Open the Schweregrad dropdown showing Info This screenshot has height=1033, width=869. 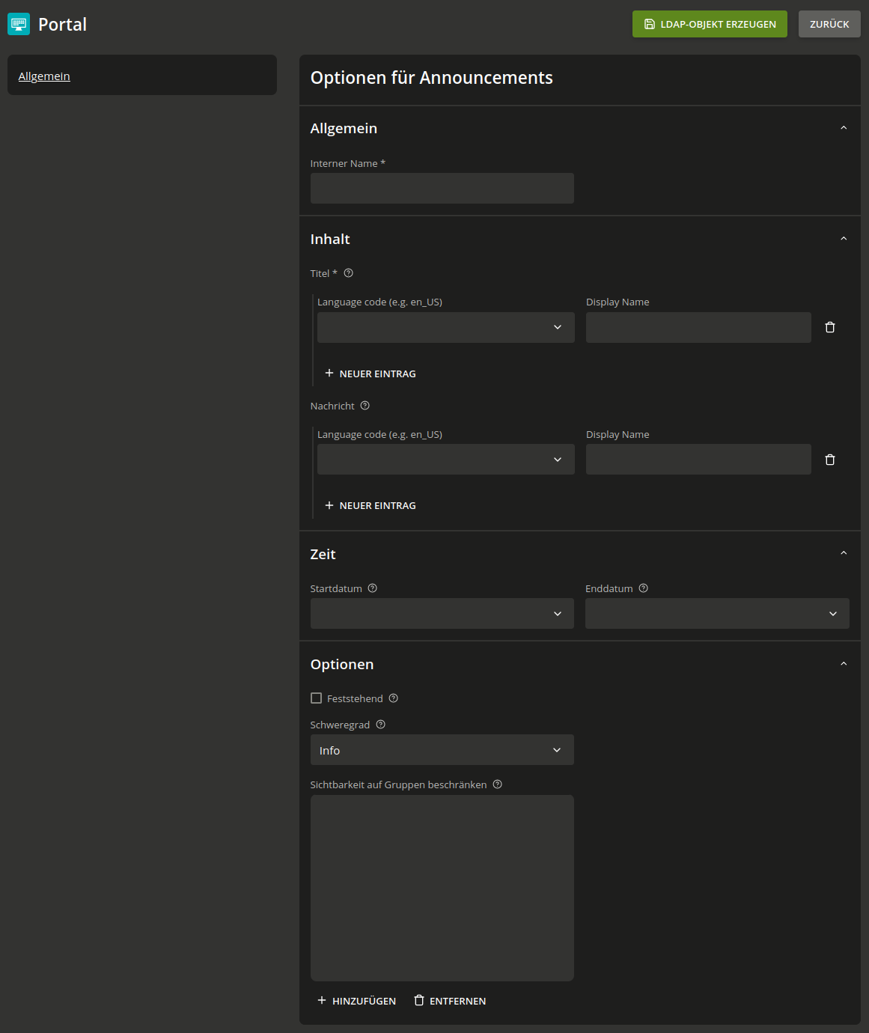442,750
